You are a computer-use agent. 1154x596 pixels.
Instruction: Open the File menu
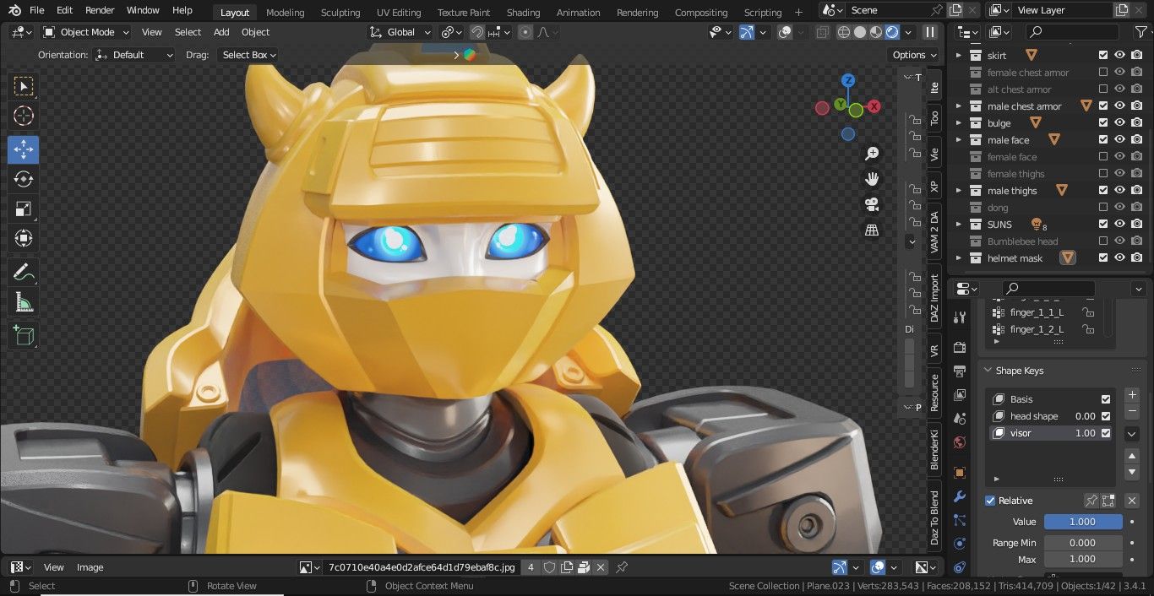pyautogui.click(x=36, y=10)
